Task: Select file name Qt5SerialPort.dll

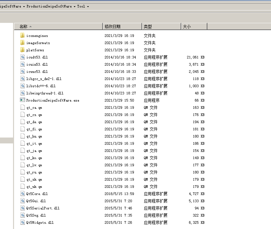Action: (43, 208)
